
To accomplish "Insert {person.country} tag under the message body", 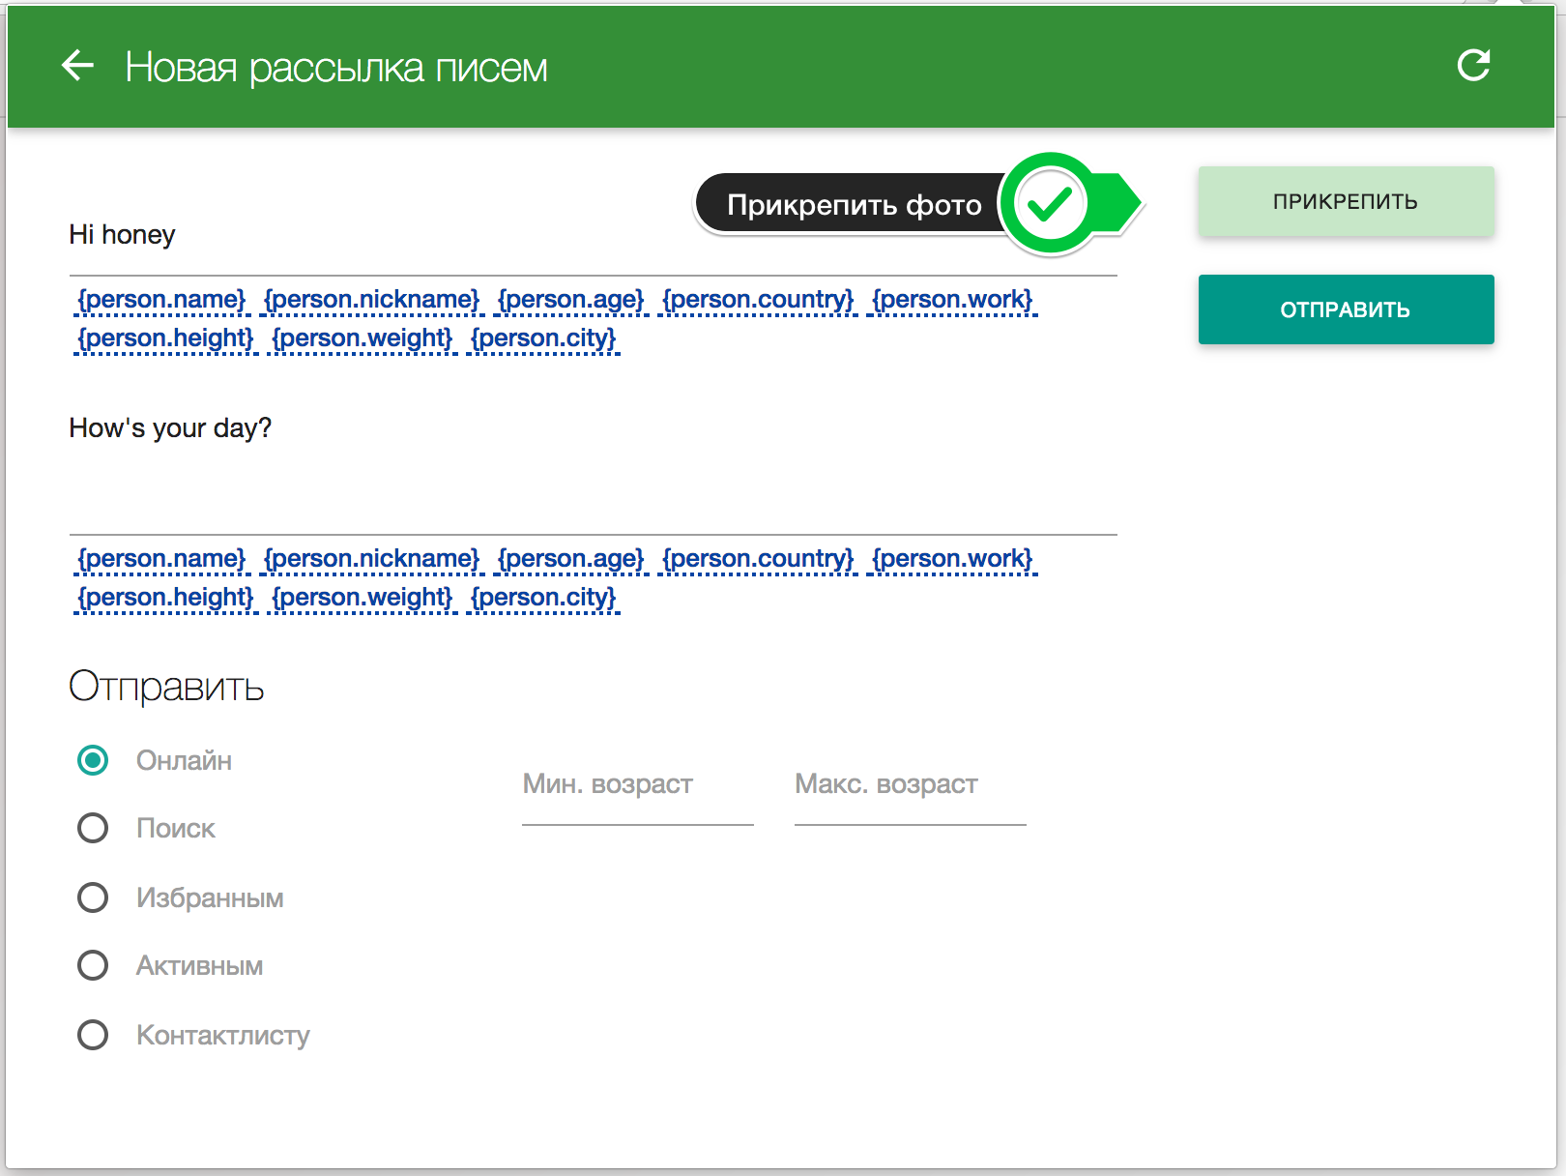I will coord(758,559).
